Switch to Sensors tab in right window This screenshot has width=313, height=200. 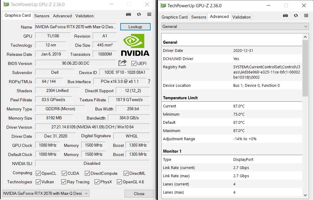[x=199, y=17]
